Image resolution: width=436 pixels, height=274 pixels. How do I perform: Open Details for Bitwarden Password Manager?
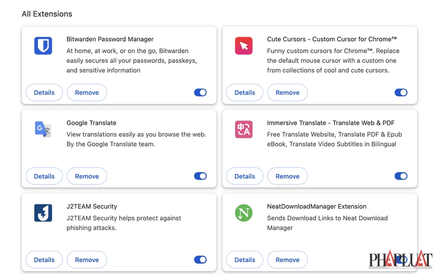[44, 93]
